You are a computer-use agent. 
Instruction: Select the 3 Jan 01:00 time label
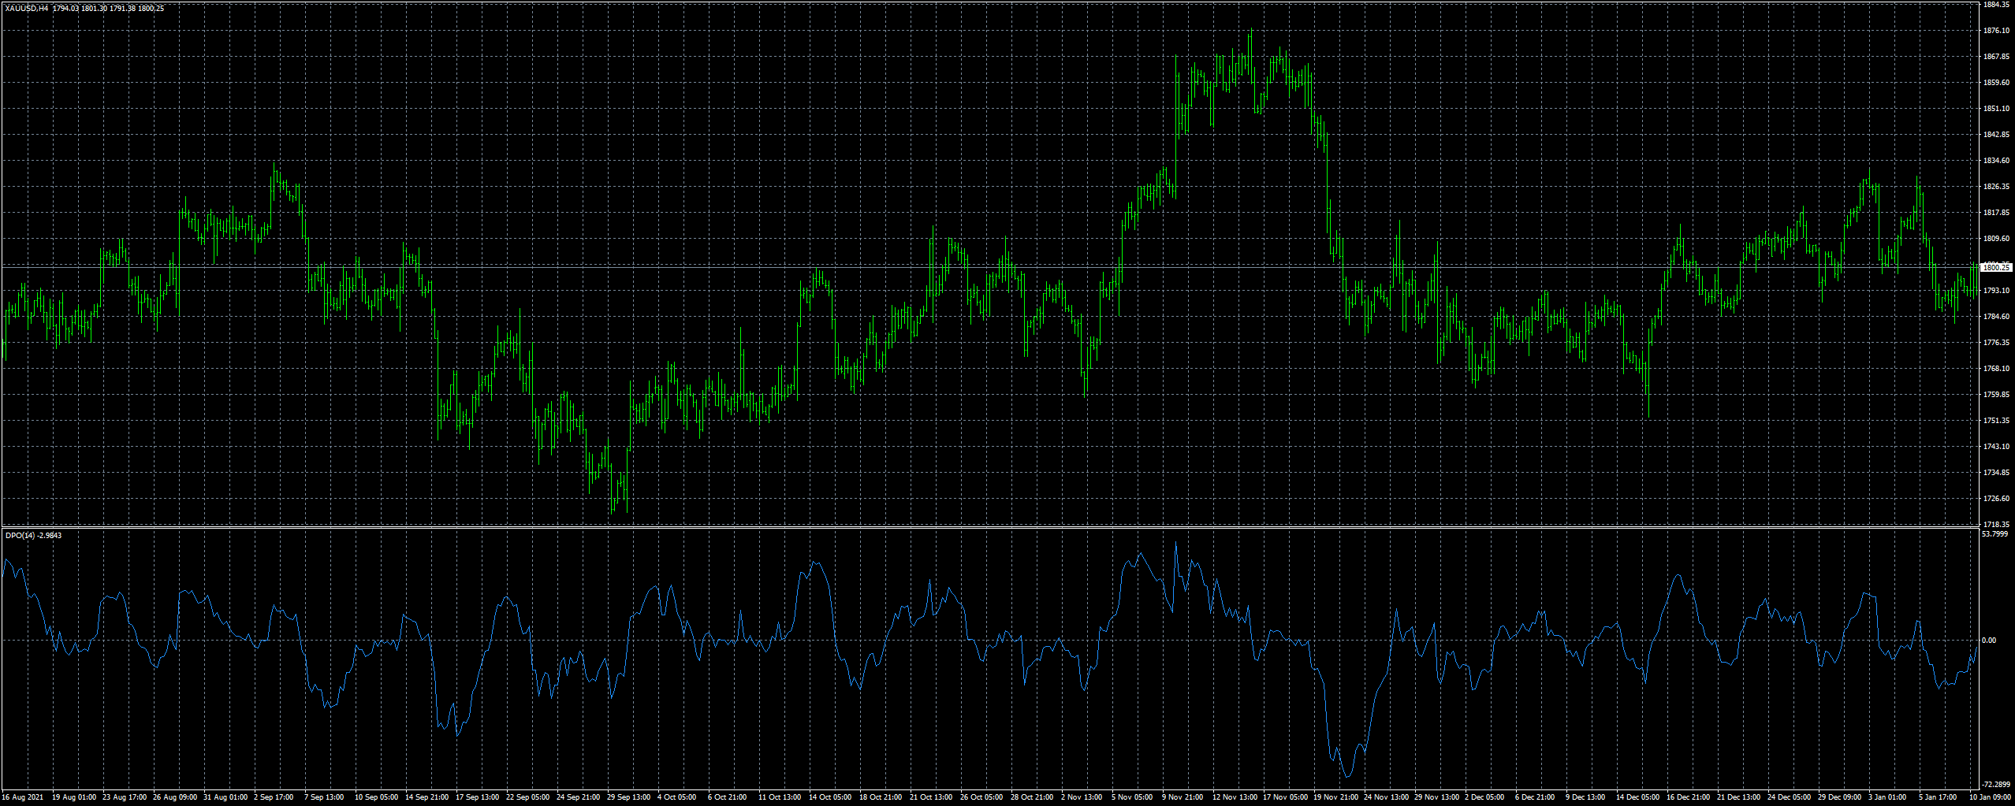(1888, 797)
